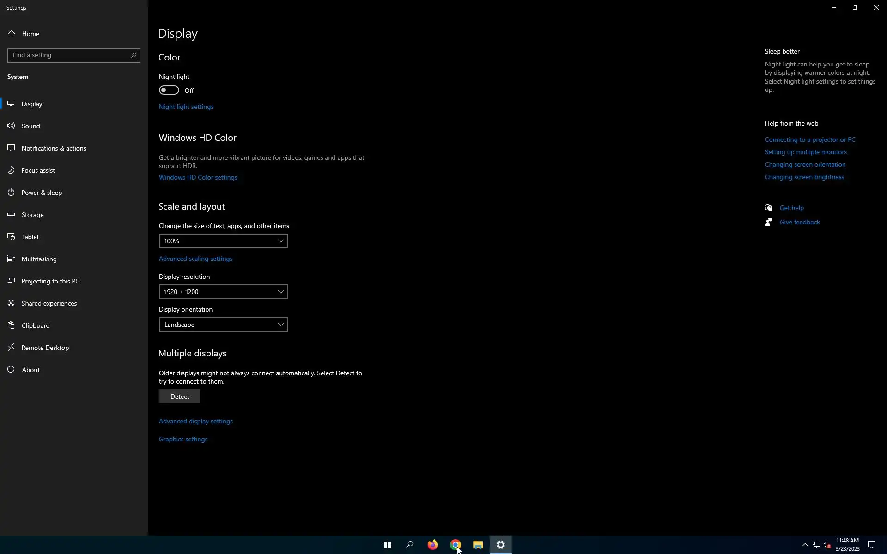
Task: Go to the Storage settings page
Action: (x=32, y=215)
